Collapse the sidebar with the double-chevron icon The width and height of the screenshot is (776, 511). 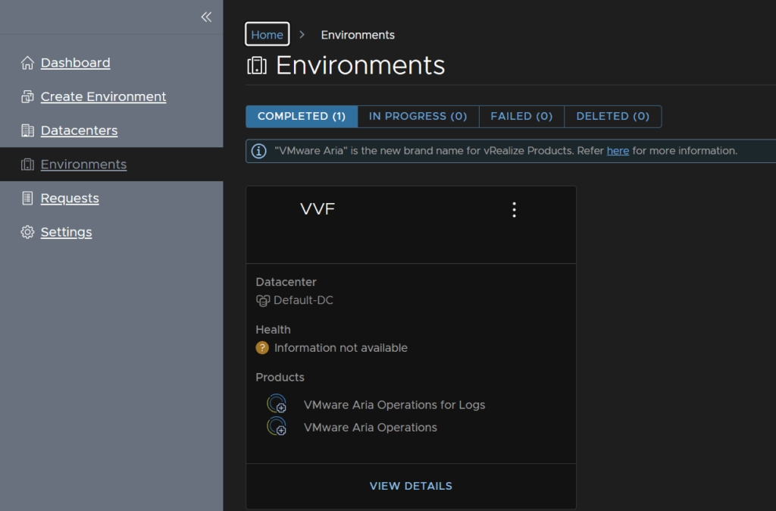(206, 17)
